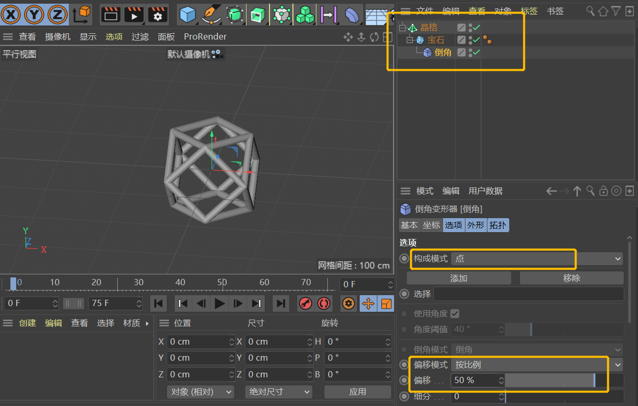Toggle the 宝石 object's enable checkmark
Viewport: 638px width, 406px height.
click(476, 40)
